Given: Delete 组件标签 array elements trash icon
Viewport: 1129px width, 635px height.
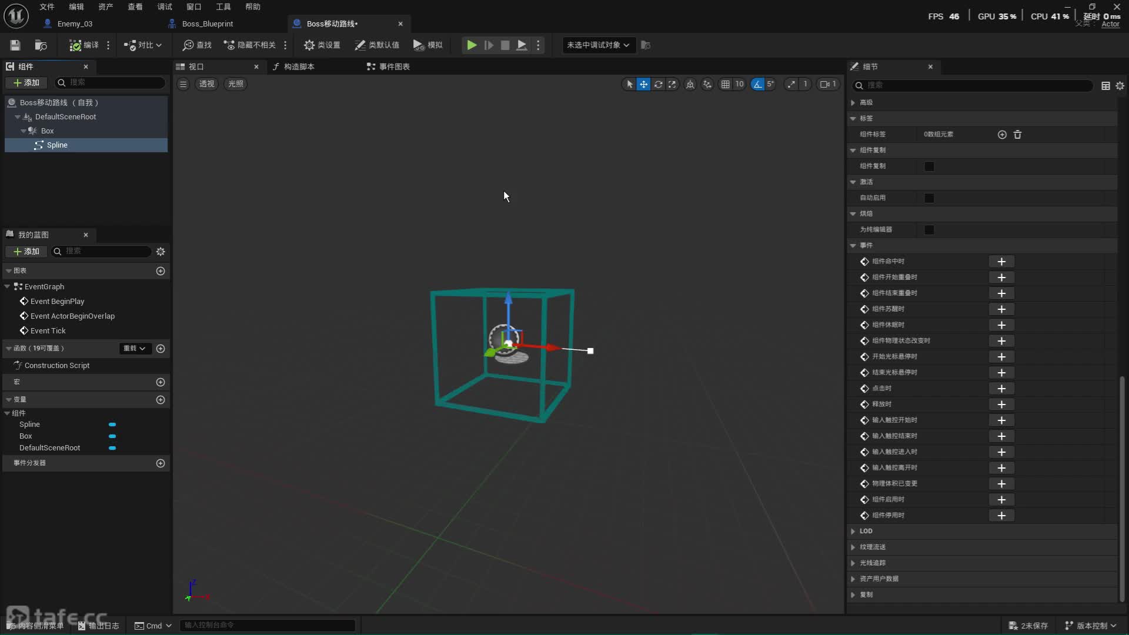Looking at the screenshot, I should tap(1017, 135).
